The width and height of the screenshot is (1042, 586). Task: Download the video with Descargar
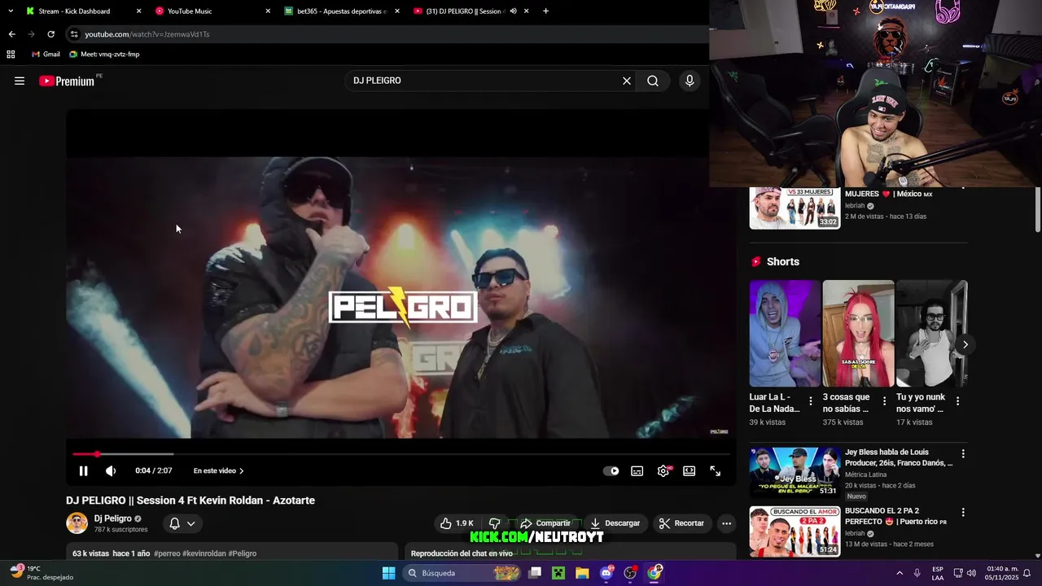[x=615, y=523]
